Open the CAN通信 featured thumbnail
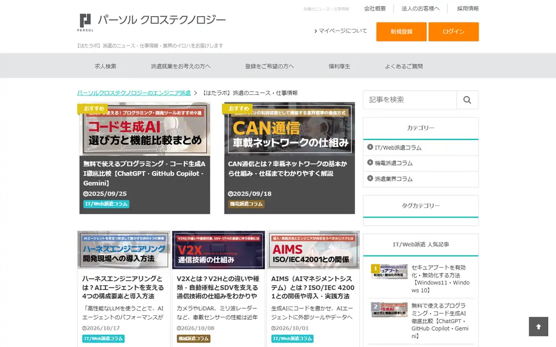 [x=289, y=129]
